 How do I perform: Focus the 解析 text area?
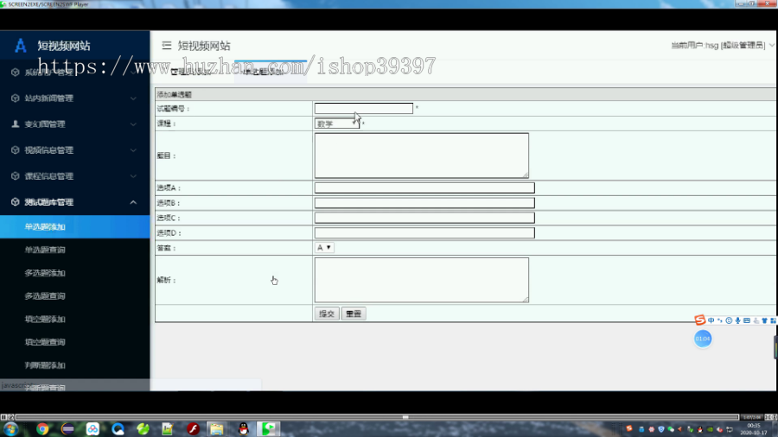tap(422, 280)
